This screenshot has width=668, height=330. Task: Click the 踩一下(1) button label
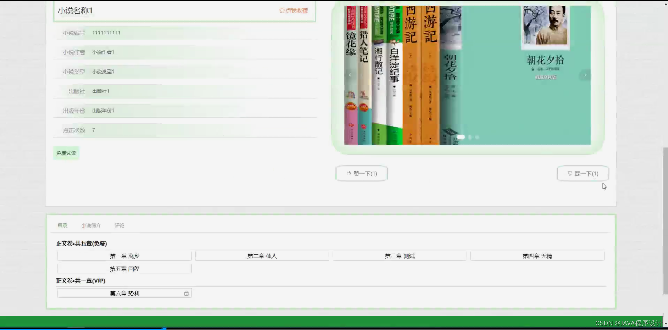coord(587,174)
